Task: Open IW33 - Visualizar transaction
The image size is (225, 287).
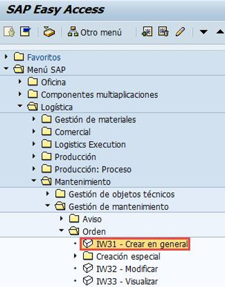Action: [x=127, y=282]
